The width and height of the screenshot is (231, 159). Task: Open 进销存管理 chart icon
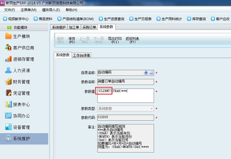[x=8, y=59]
